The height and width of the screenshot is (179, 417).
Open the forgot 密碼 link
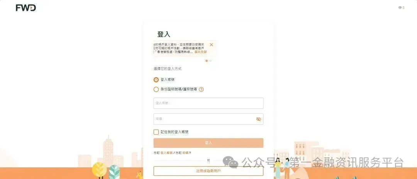click(185, 153)
